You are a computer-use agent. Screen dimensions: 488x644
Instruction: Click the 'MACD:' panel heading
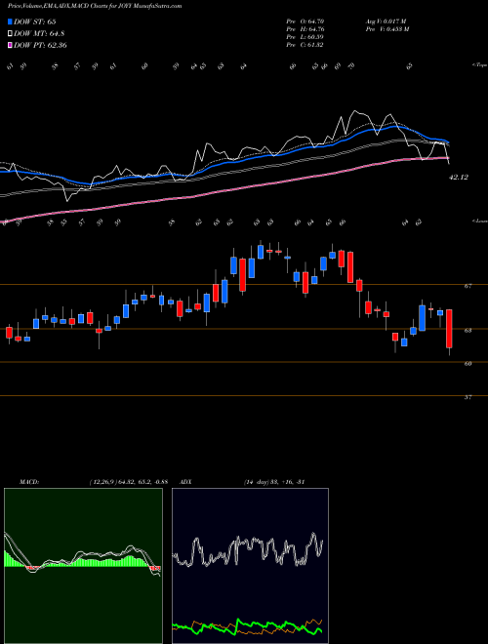click(x=28, y=481)
